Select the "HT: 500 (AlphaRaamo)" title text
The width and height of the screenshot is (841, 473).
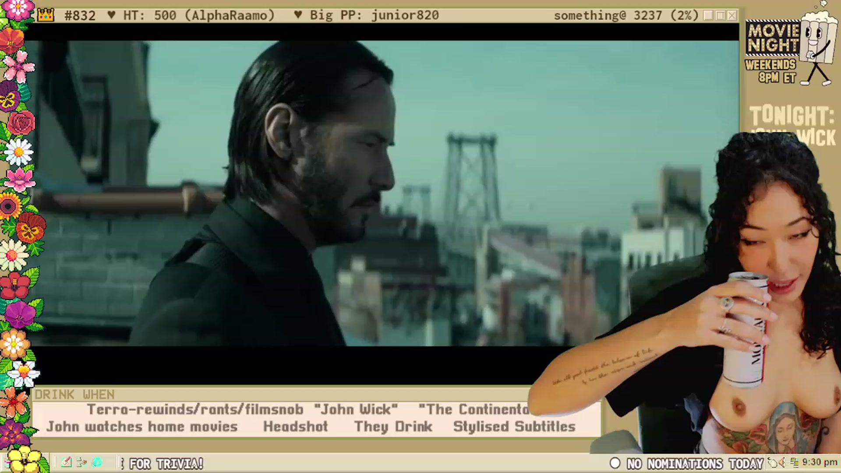[199, 16]
